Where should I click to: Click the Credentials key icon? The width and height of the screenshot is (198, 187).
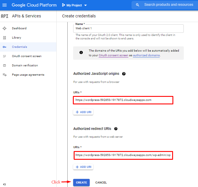(4, 47)
